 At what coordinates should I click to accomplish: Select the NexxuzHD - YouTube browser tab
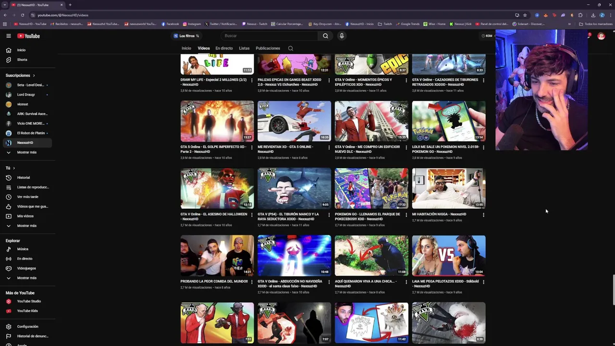[x=37, y=5]
